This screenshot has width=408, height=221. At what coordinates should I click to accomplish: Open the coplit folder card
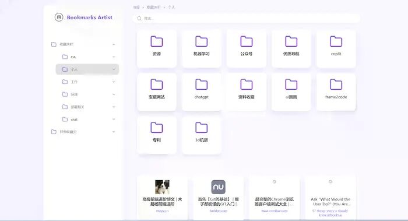coord(336,48)
